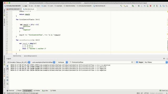Click the 86:9 cursor position indicator
168x94 pixels.
click(x=138, y=93)
